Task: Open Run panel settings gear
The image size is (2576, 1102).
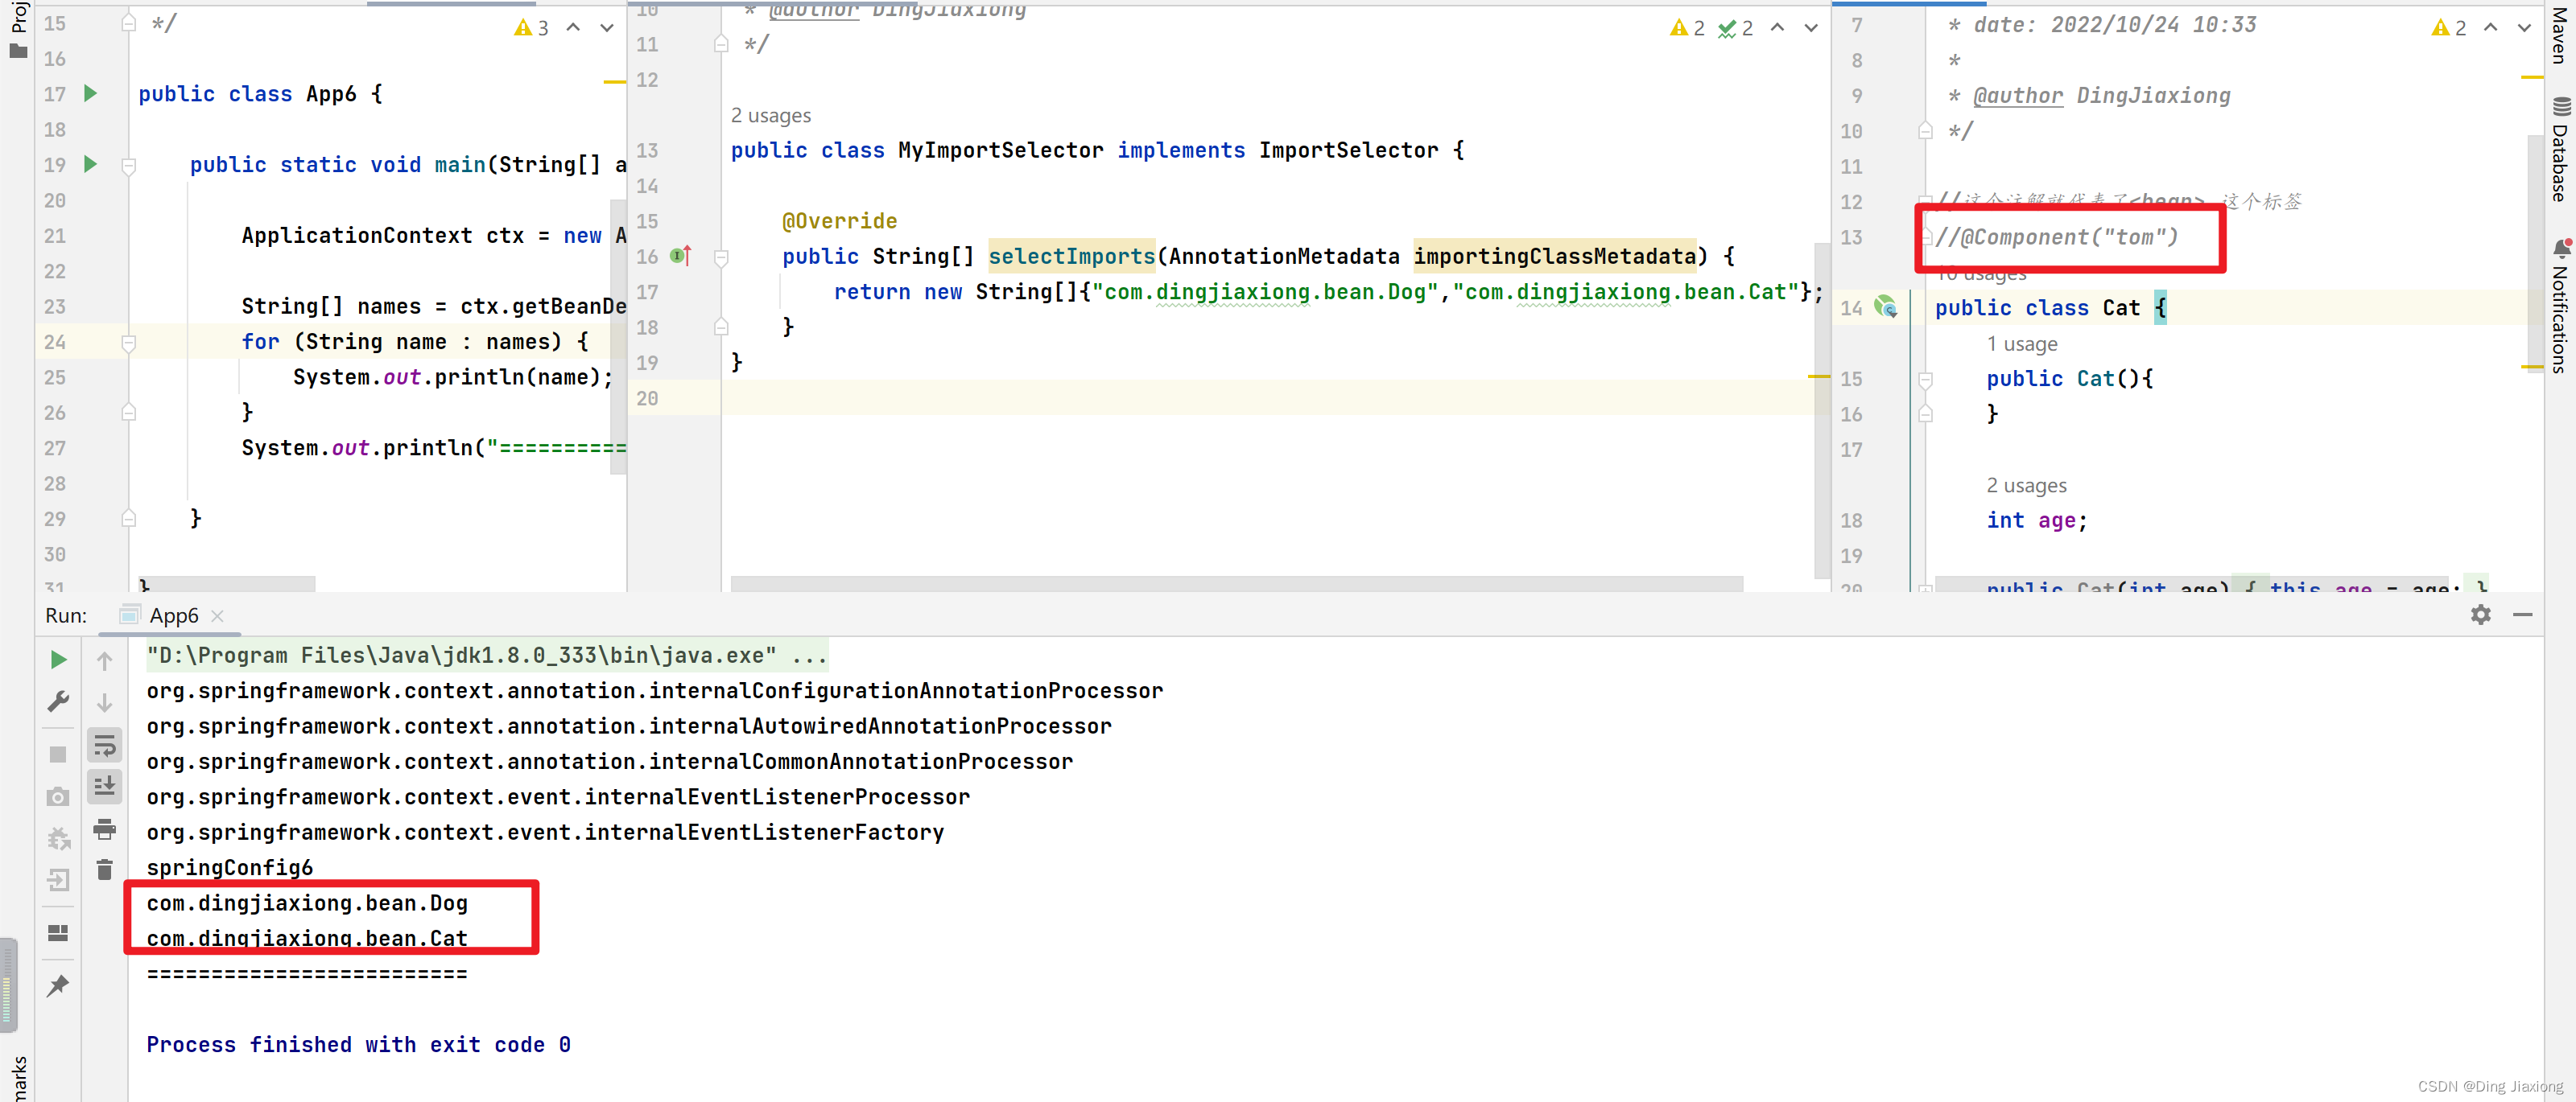Action: [x=2480, y=615]
